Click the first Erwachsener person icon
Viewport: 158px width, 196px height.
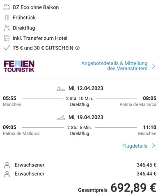7,165
